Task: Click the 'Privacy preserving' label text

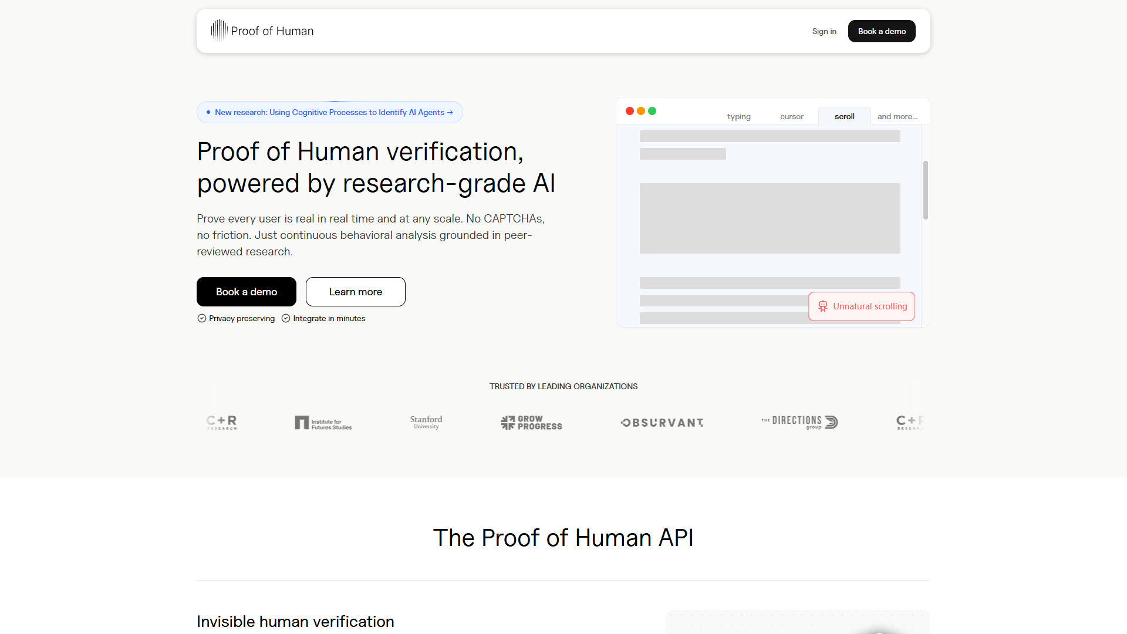Action: 242,318
